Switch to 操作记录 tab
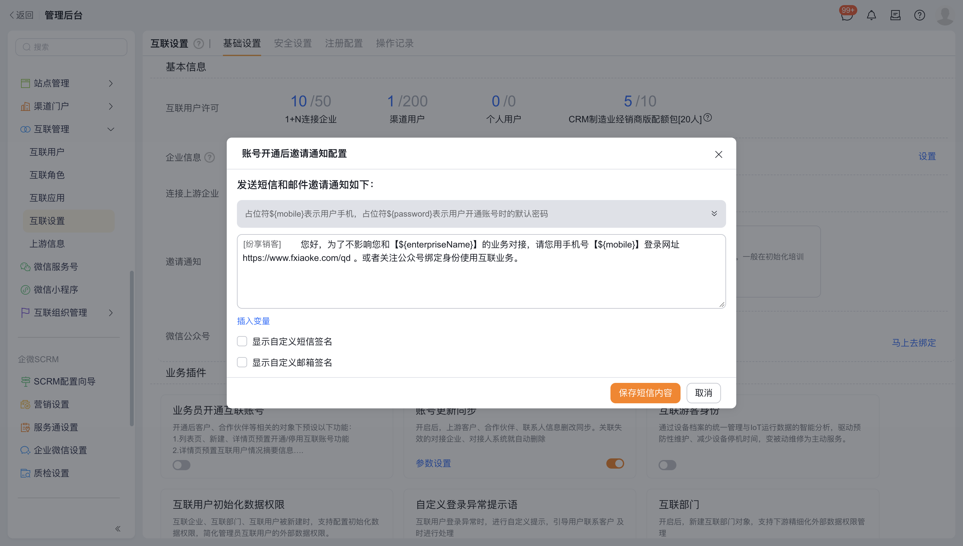 tap(395, 44)
